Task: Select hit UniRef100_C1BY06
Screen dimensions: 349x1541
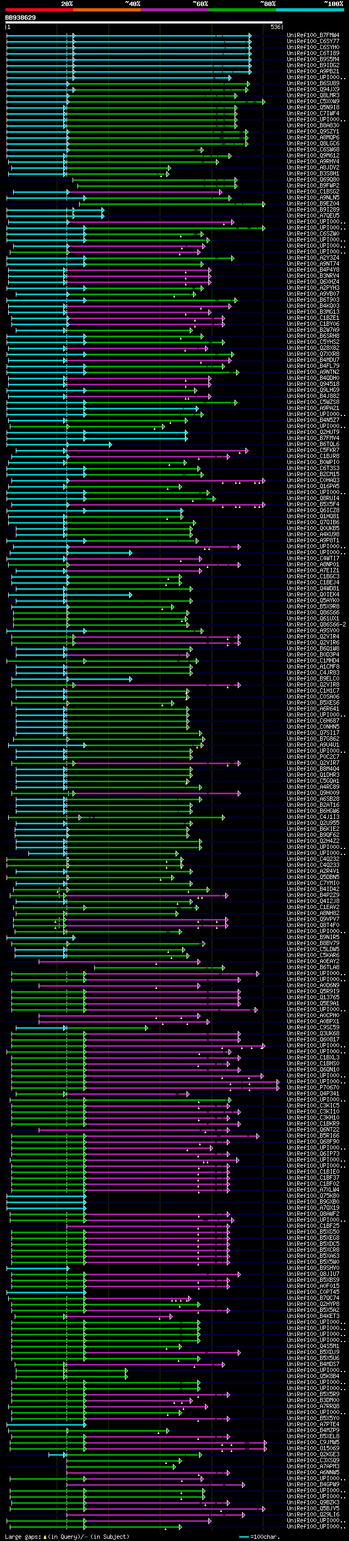Action: tap(313, 324)
